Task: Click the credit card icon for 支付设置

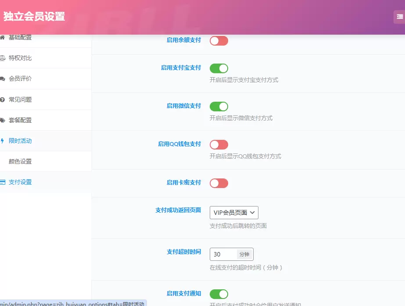Action: pyautogui.click(x=3, y=182)
